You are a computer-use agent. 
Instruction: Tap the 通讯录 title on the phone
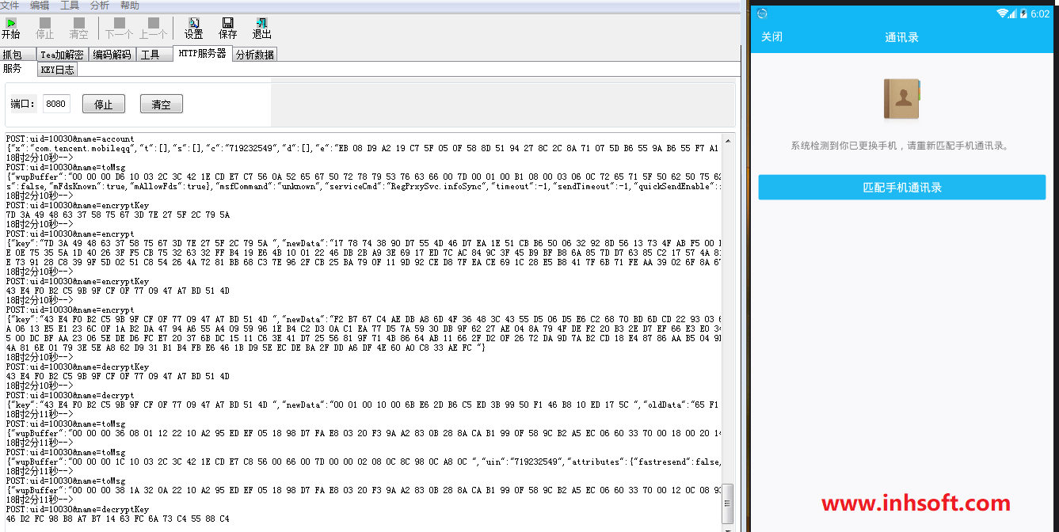(x=901, y=36)
